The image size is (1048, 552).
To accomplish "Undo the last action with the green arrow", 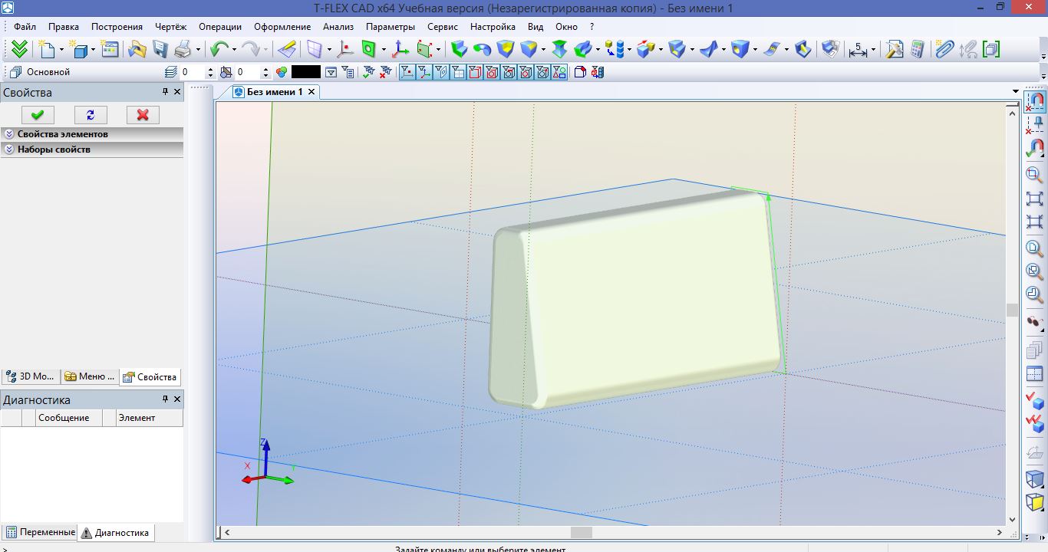I will tap(219, 50).
